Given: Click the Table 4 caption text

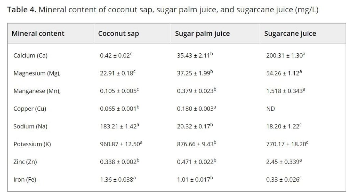Looking at the screenshot, I should 163,10.
